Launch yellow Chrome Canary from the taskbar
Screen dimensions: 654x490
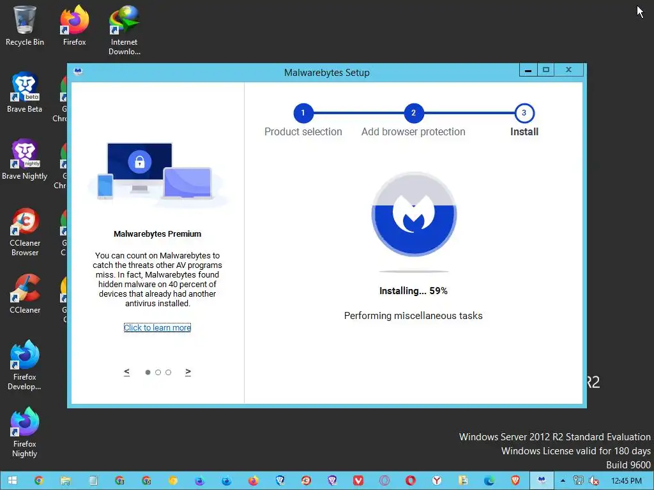pos(172,480)
